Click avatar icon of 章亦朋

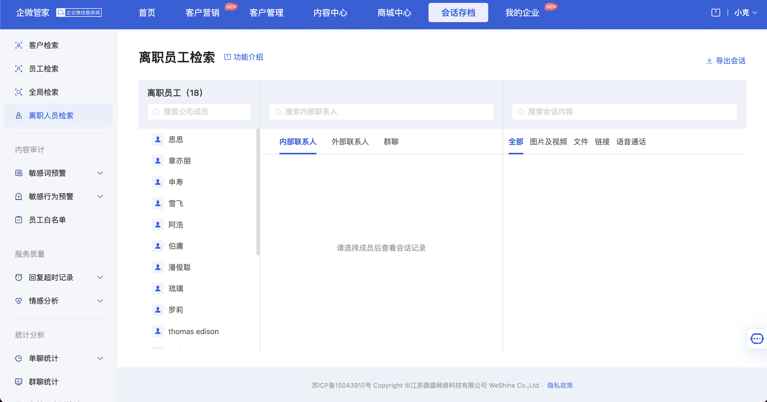tap(158, 161)
